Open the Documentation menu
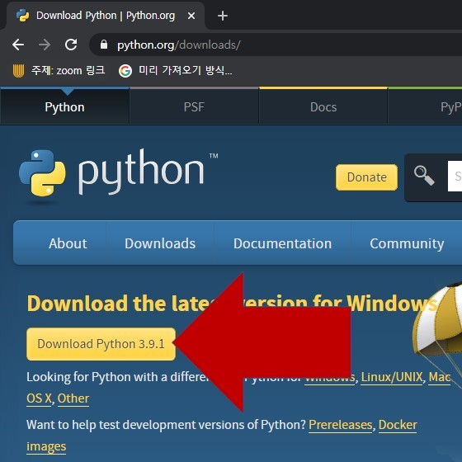The height and width of the screenshot is (462, 462). 282,243
